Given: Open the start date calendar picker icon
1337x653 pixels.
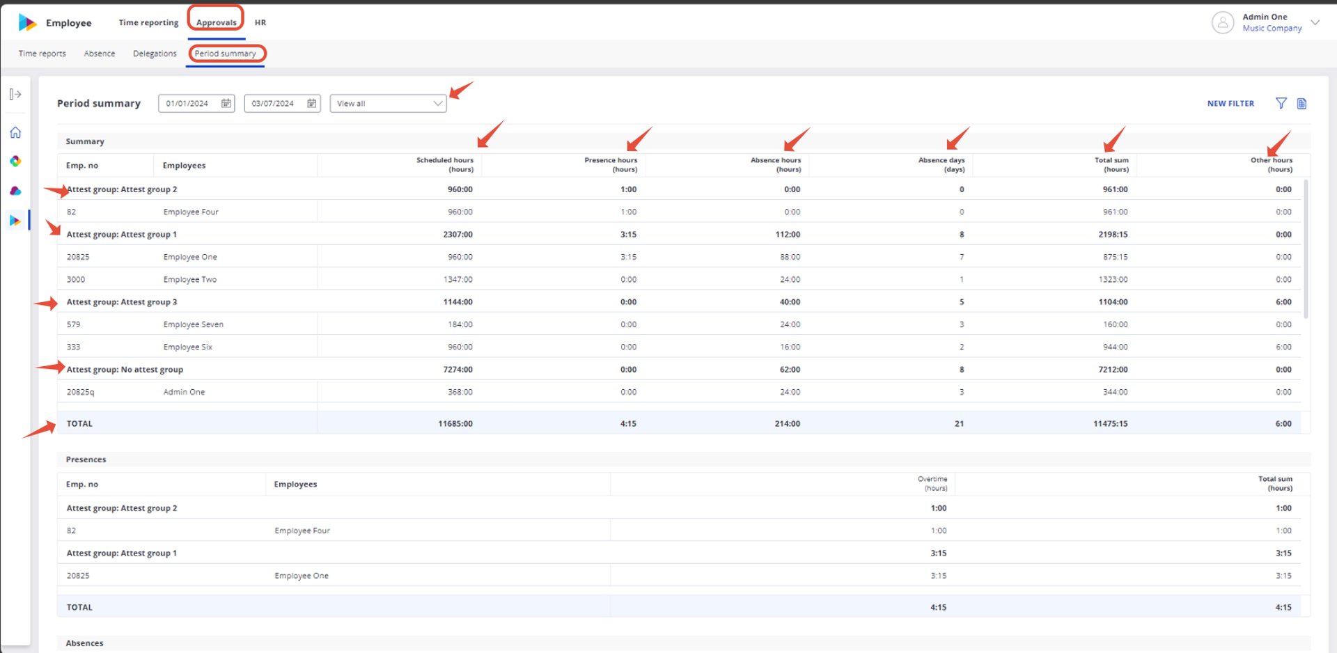Looking at the screenshot, I should click(x=226, y=103).
